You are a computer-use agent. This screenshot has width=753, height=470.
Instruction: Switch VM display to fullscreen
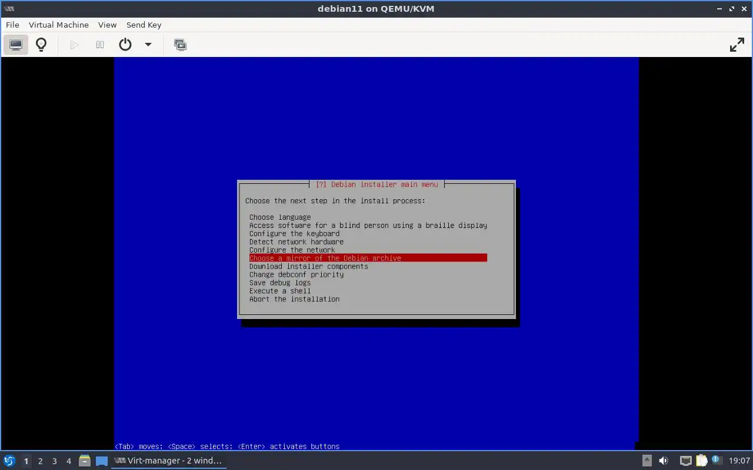[x=737, y=45]
